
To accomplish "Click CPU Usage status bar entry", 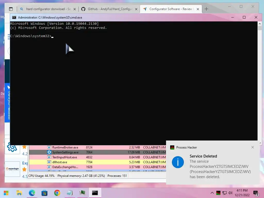I will pos(42,176).
